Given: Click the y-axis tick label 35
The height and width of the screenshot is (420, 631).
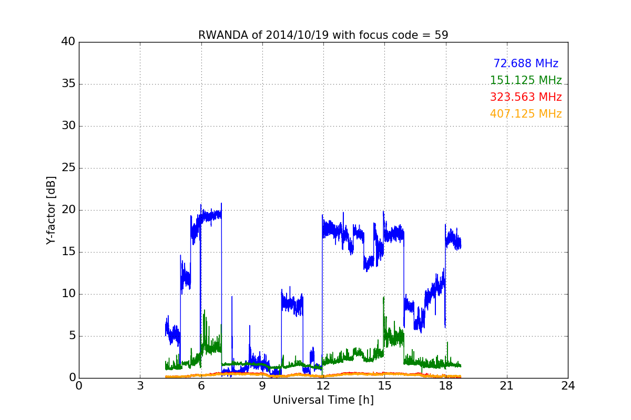Looking at the screenshot, I should click(x=68, y=84).
